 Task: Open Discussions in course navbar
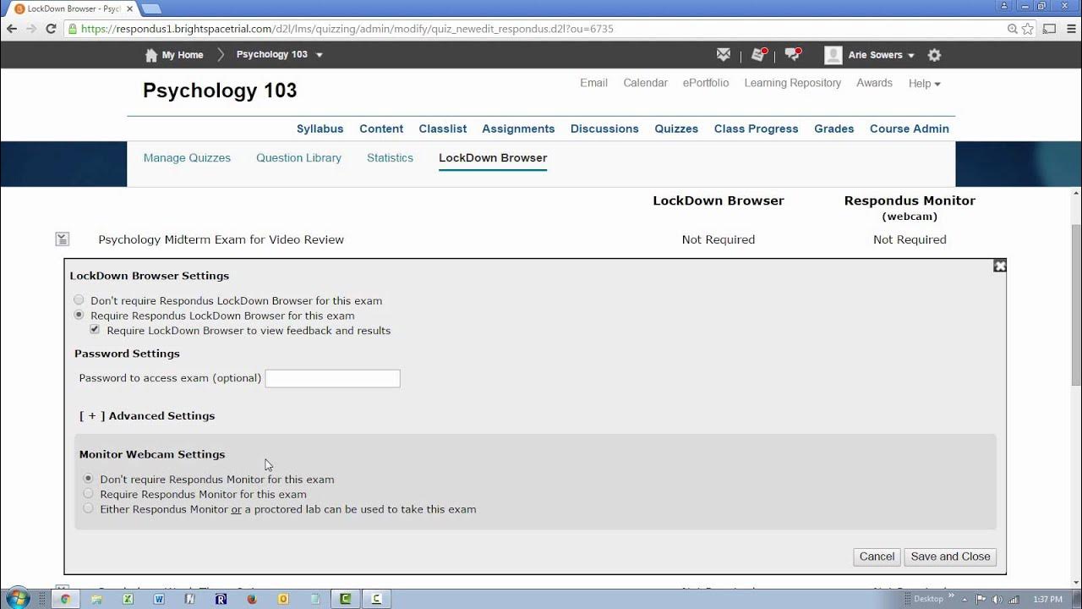(604, 129)
